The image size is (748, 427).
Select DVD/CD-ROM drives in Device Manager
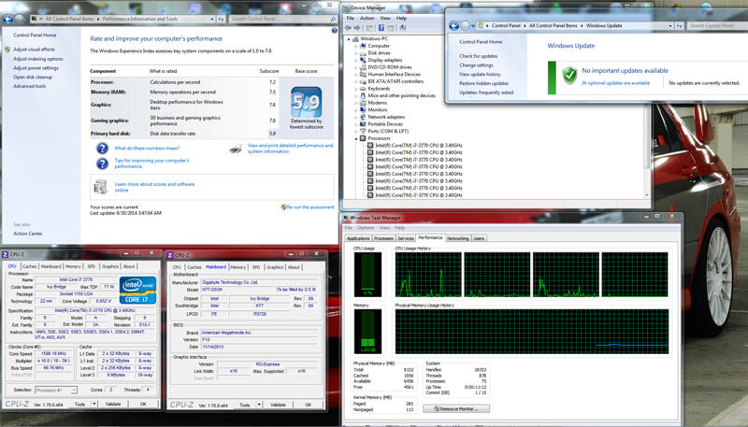pos(390,67)
